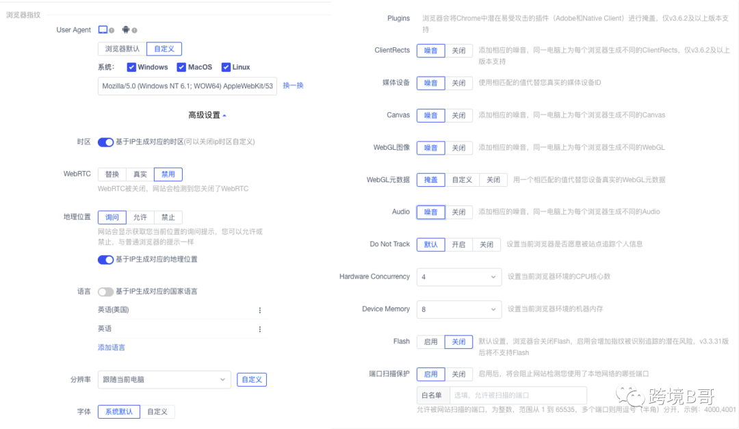Toggle 基于IP生成对应的地理位置 switch

point(105,260)
